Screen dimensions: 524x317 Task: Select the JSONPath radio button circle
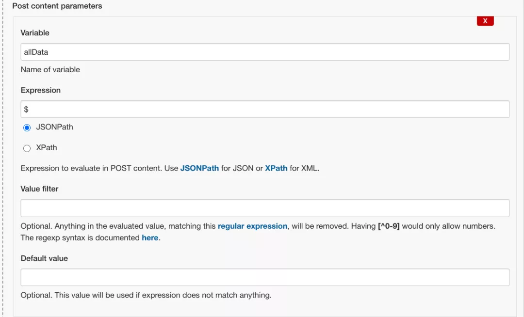point(27,128)
